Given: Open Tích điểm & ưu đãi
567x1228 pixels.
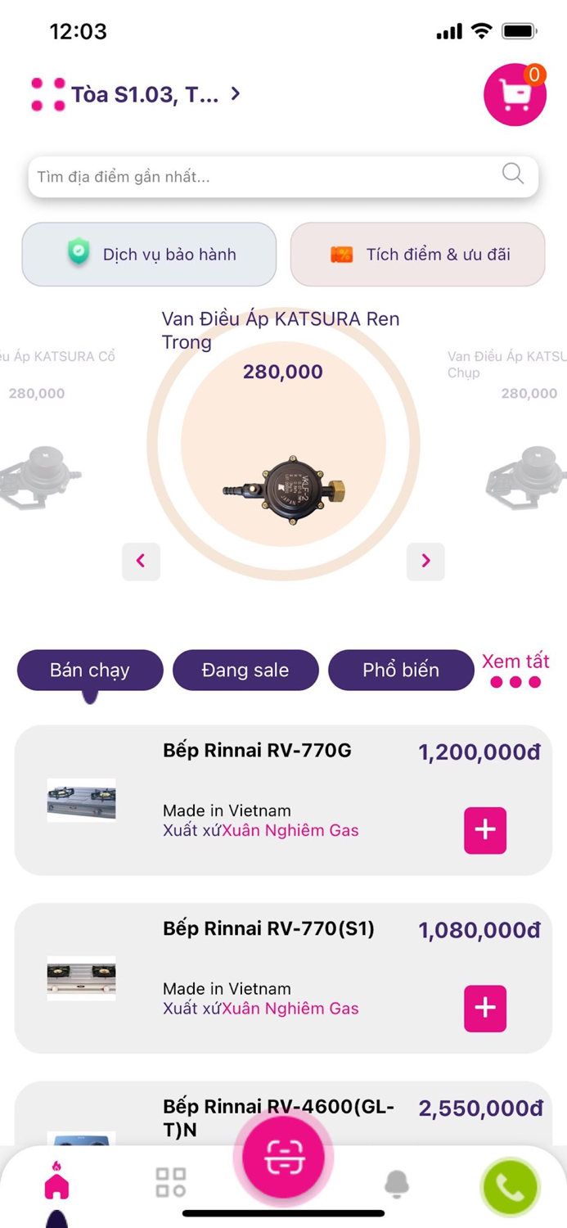Looking at the screenshot, I should (x=417, y=254).
